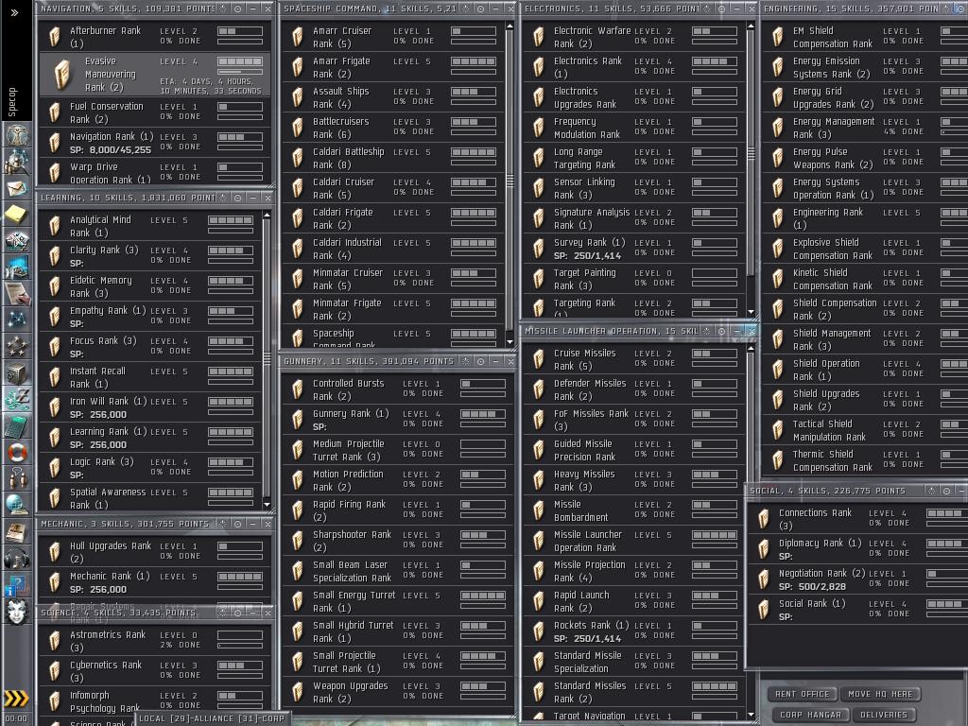The width and height of the screenshot is (968, 726).
Task: Click the Cruise Missiles skill book icon
Action: [x=539, y=359]
